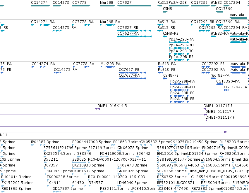This screenshot has height=193, width=249.
Task: Select EST GM06078.5prime
Action: coord(133,148)
